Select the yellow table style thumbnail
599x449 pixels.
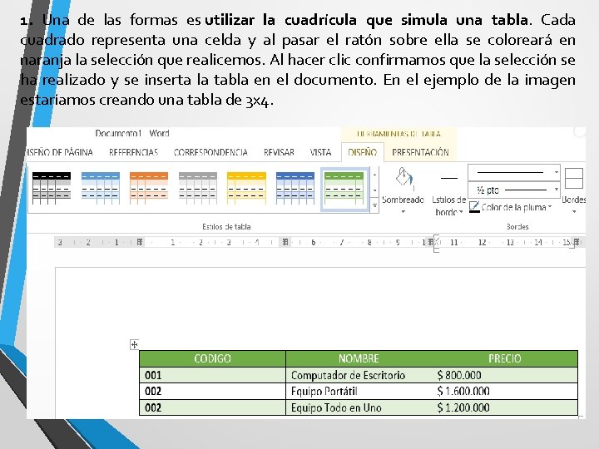click(246, 188)
